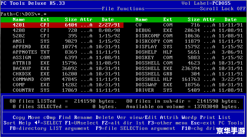This screenshot has width=247, height=137.
Task: Select file 4208 CPI
Action: tap(66, 31)
